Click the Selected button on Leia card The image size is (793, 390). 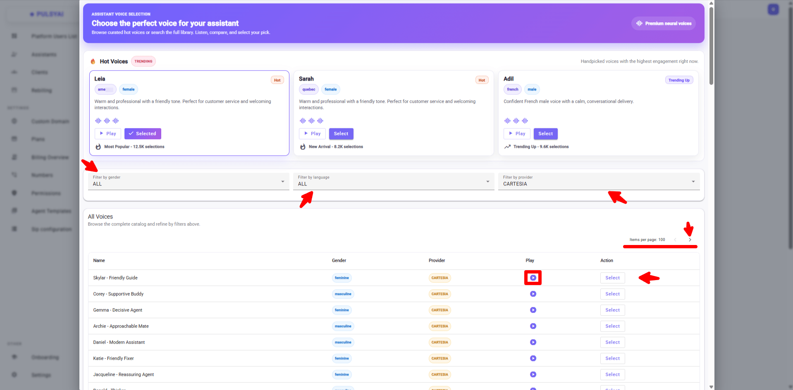point(143,133)
